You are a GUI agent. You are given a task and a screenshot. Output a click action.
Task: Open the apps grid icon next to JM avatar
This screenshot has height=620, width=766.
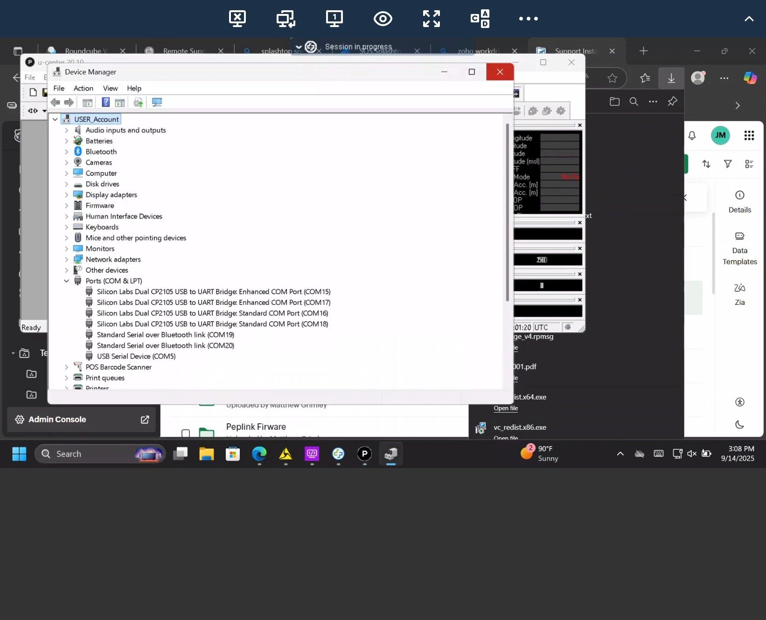point(749,136)
